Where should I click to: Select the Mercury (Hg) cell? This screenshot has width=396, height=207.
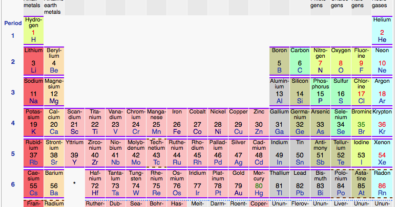coord(259,183)
